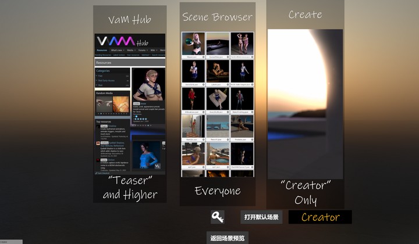
Task: Expand the Free category in Hub
Action: (100, 76)
